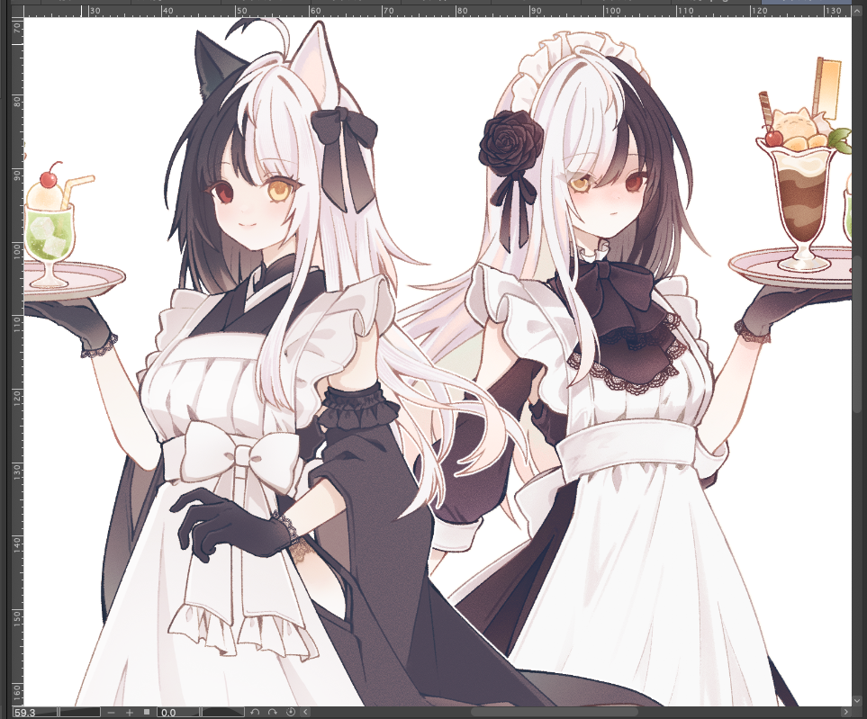This screenshot has height=719, width=867.
Task: Click the fit-to-screen square icon
Action: point(147,712)
